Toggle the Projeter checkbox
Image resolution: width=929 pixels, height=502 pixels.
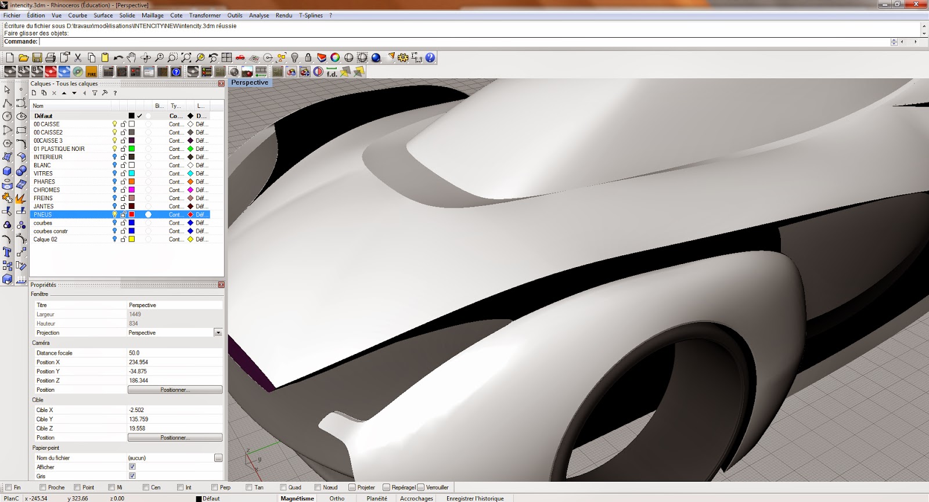click(x=352, y=487)
